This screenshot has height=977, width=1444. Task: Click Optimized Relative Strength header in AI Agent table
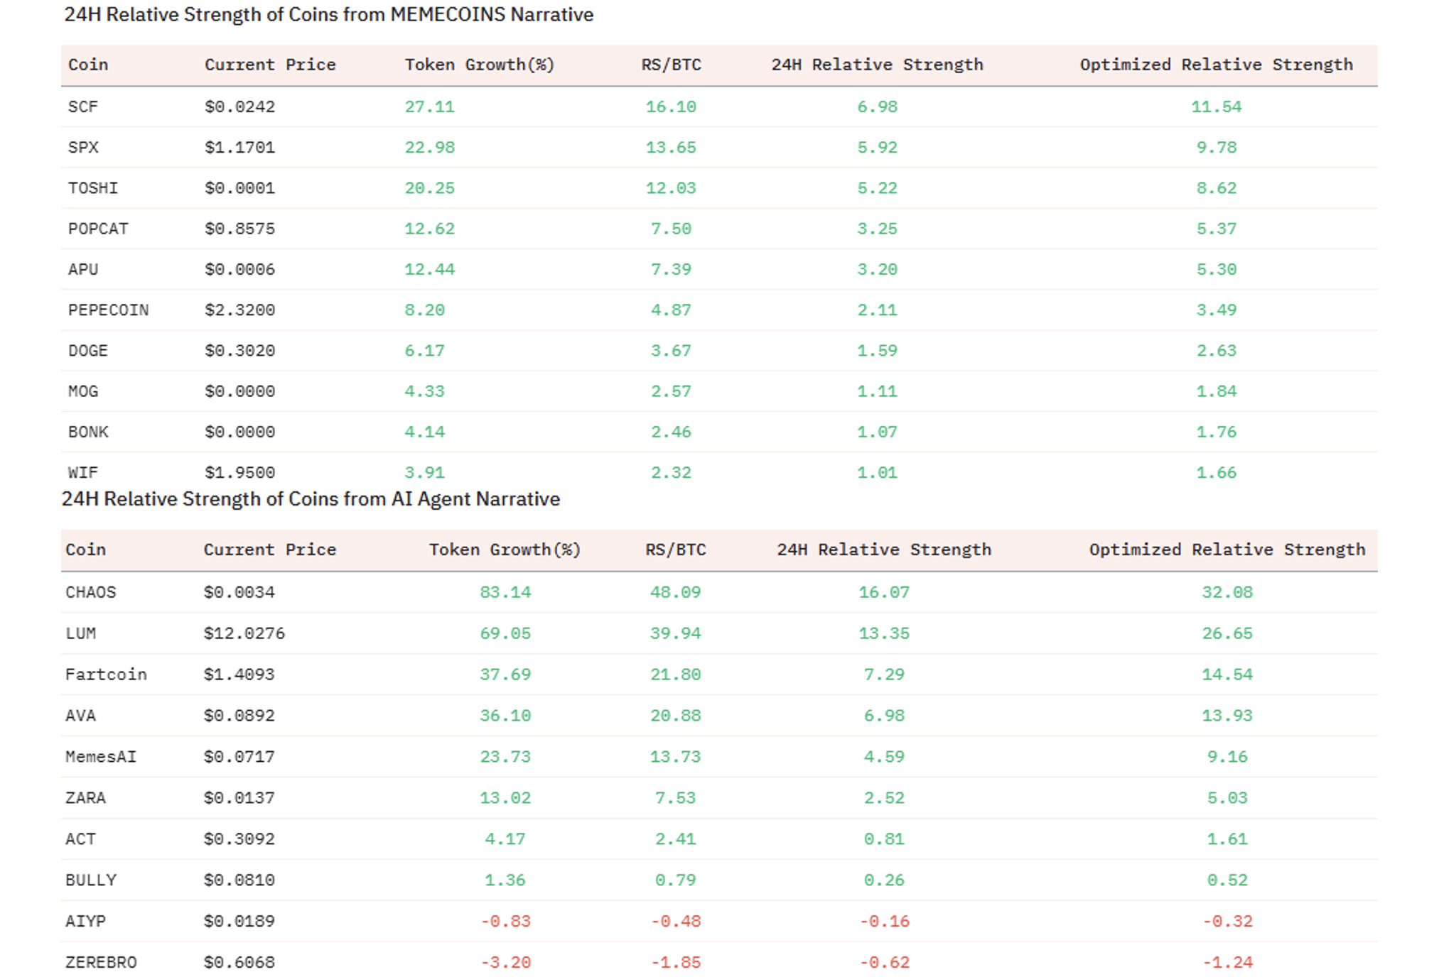1227,550
